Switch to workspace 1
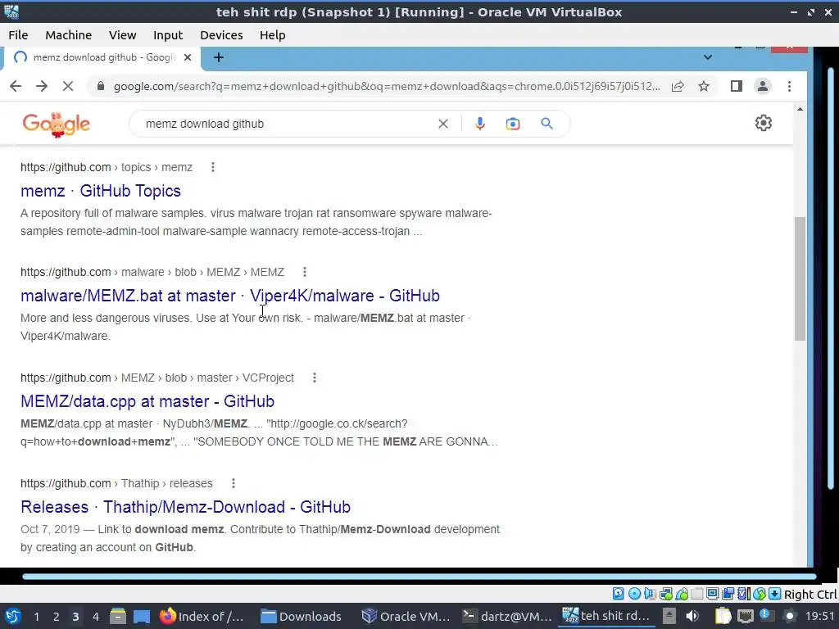Image resolution: width=839 pixels, height=629 pixels. point(36,617)
